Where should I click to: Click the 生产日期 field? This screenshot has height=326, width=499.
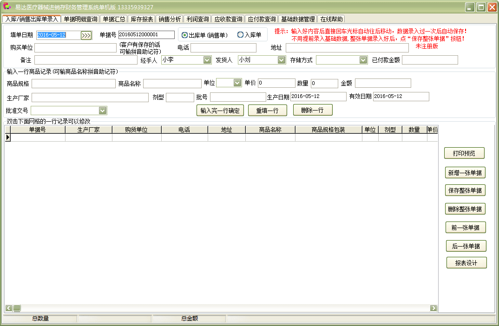(x=318, y=97)
